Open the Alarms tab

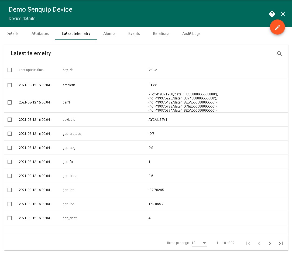(x=109, y=34)
